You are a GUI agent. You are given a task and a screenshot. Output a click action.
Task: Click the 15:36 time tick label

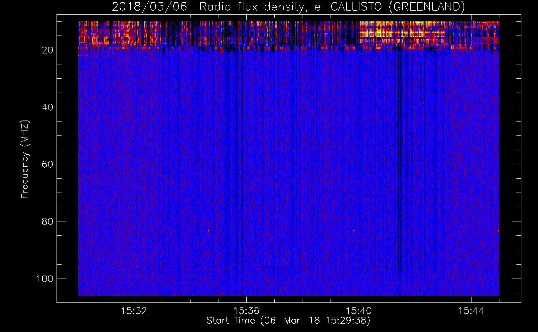pyautogui.click(x=246, y=311)
